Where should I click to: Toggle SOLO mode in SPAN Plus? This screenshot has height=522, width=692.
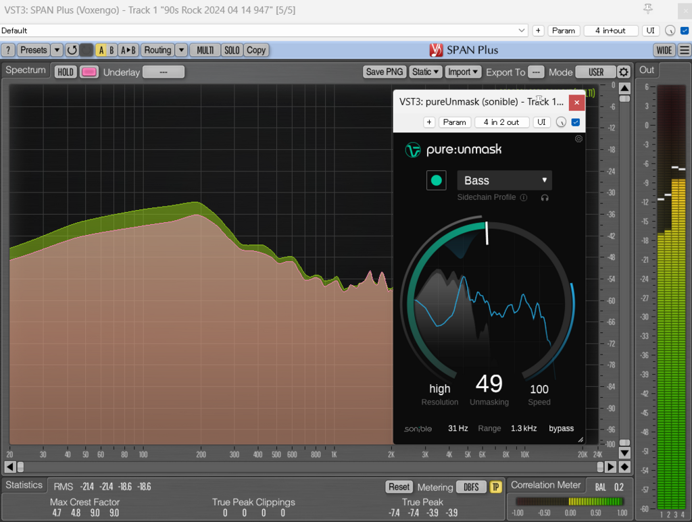232,50
